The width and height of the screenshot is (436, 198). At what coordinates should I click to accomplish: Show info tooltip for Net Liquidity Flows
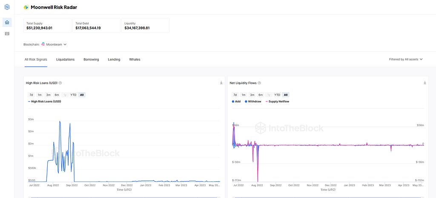pos(259,83)
